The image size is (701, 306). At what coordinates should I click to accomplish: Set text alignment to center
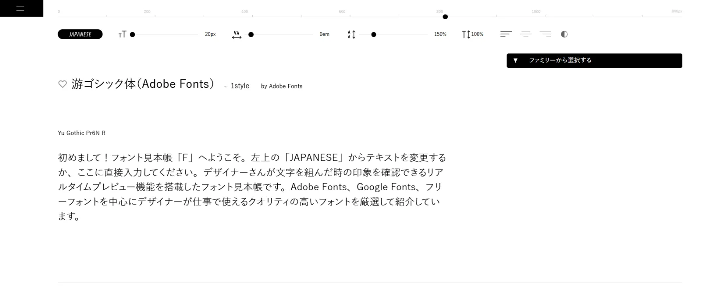(x=526, y=34)
